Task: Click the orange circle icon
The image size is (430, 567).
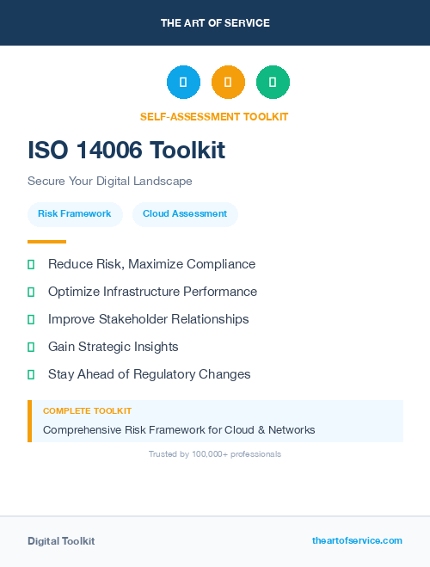Action: pos(228,82)
